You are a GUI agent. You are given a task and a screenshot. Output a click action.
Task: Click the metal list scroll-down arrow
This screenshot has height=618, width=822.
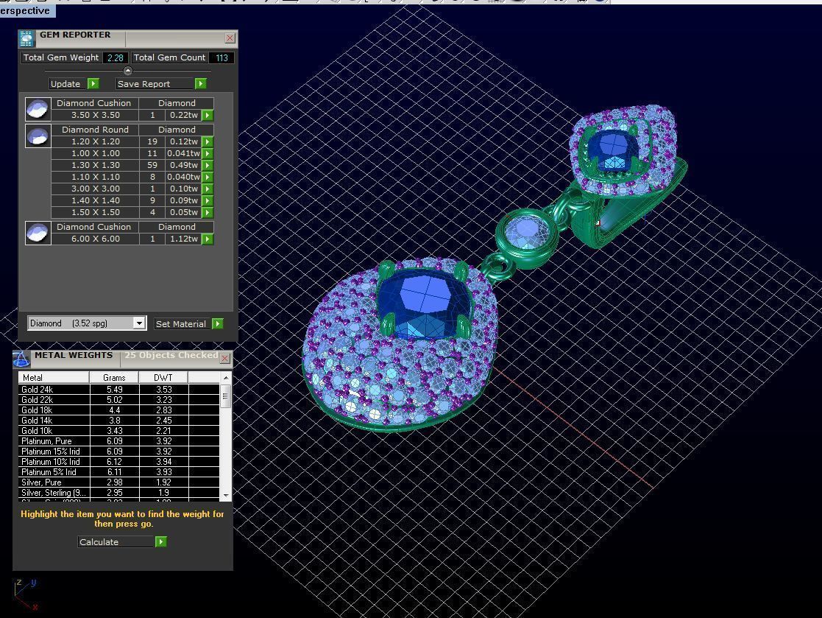click(226, 495)
